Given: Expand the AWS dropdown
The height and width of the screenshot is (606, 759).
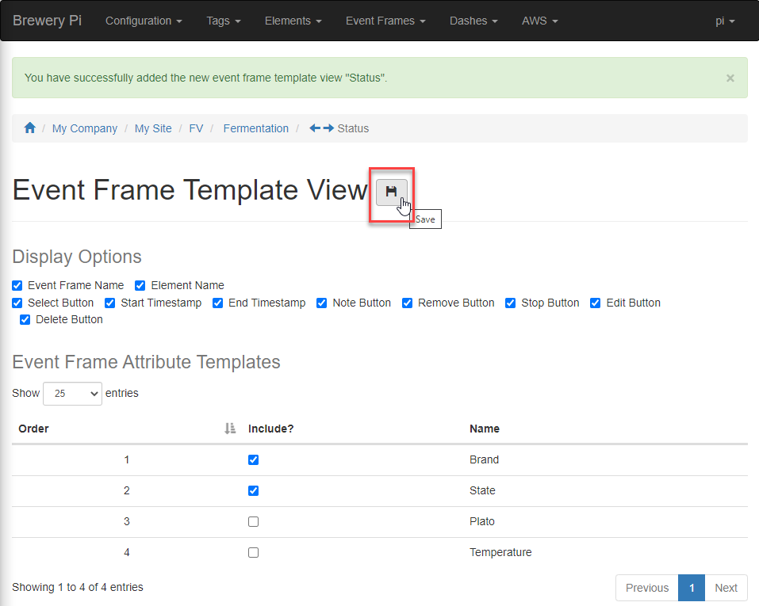Looking at the screenshot, I should point(539,21).
